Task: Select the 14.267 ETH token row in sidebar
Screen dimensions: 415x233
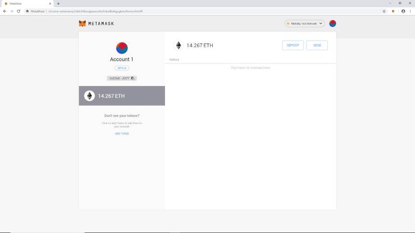Action: coord(122,96)
